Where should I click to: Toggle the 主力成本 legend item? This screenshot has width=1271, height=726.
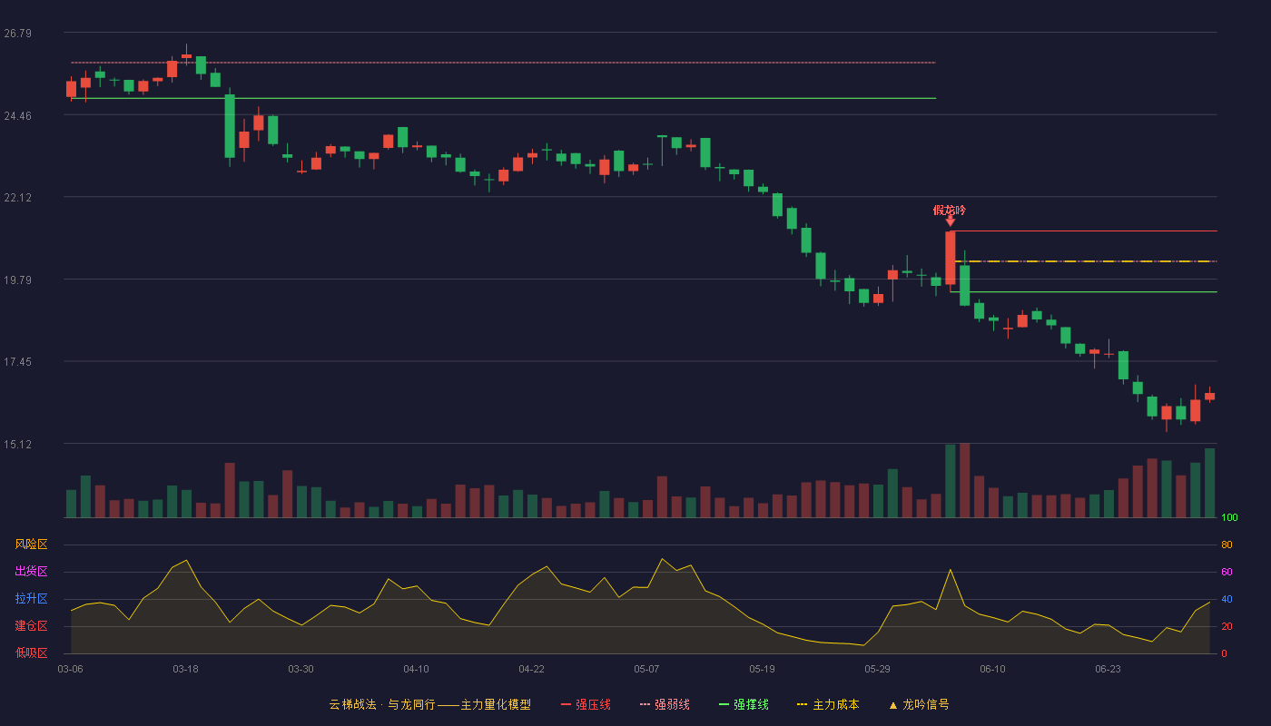(x=828, y=704)
